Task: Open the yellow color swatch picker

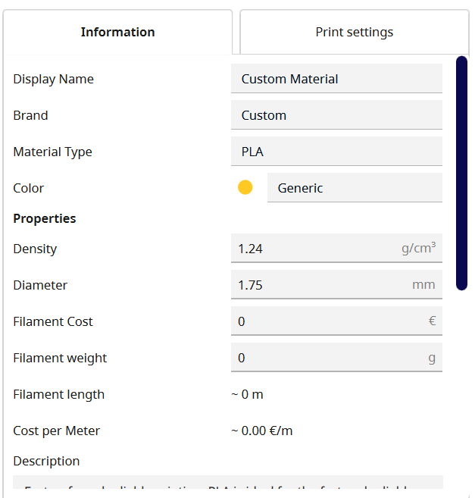Action: click(x=245, y=187)
